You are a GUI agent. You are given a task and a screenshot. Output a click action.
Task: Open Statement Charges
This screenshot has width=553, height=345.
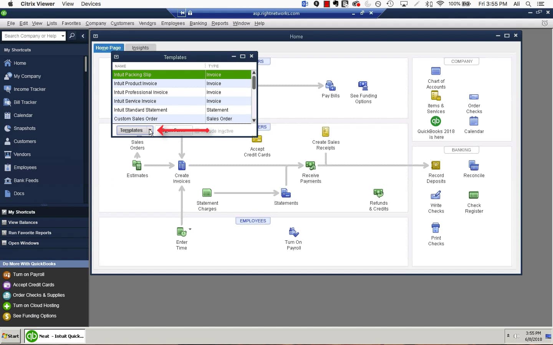coord(207,193)
